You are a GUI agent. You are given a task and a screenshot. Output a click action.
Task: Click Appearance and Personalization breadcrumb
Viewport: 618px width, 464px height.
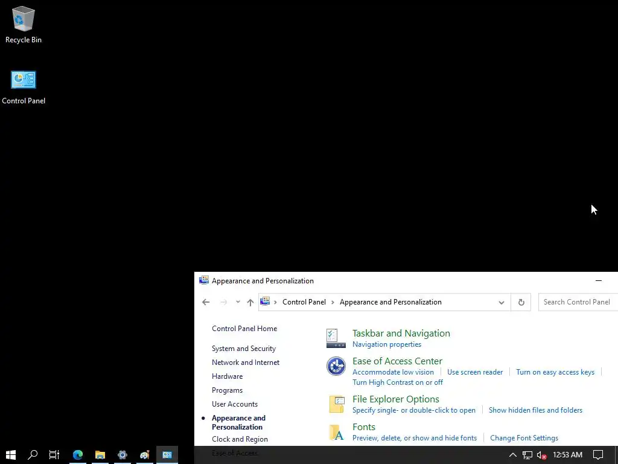point(390,302)
